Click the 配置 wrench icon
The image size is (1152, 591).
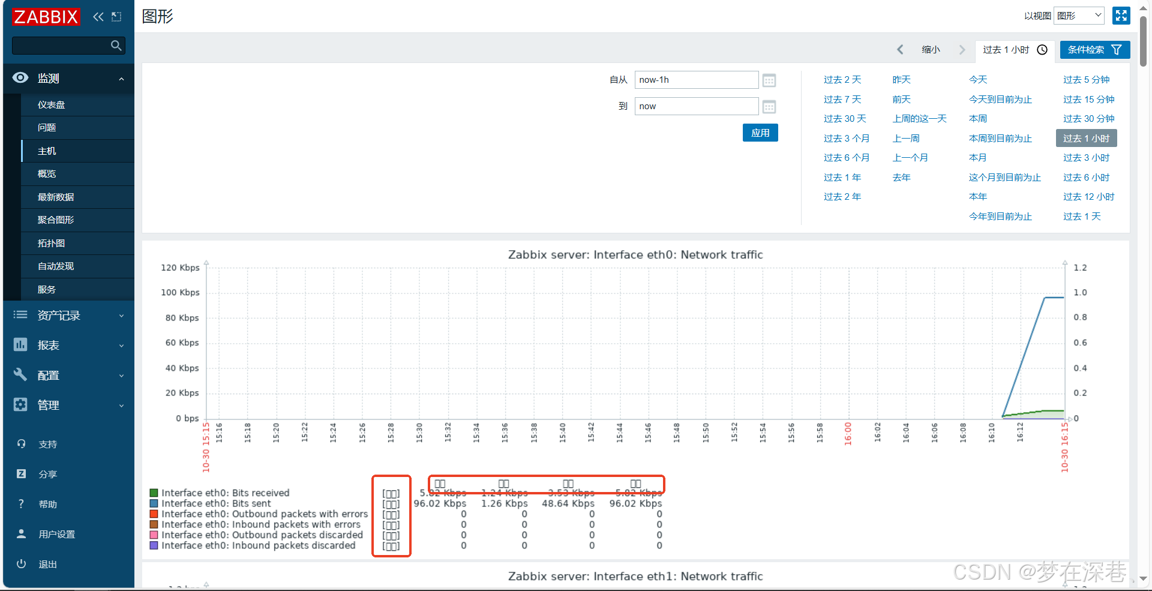[x=20, y=374]
